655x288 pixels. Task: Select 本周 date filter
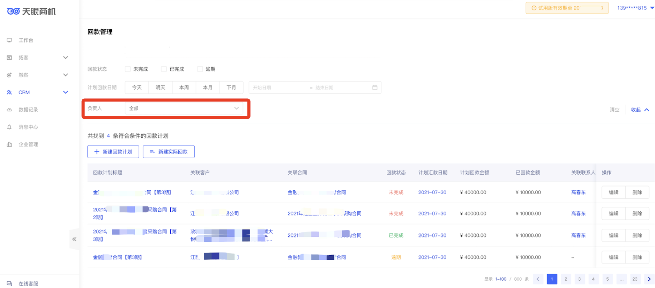(x=184, y=88)
